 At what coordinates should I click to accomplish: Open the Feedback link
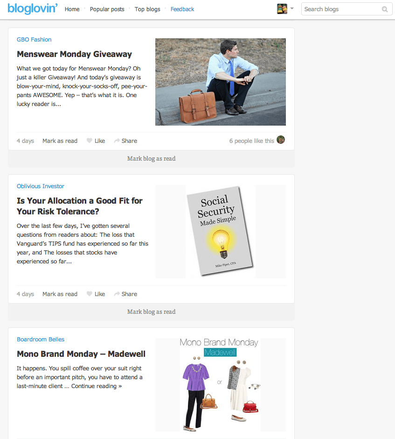pyautogui.click(x=182, y=9)
